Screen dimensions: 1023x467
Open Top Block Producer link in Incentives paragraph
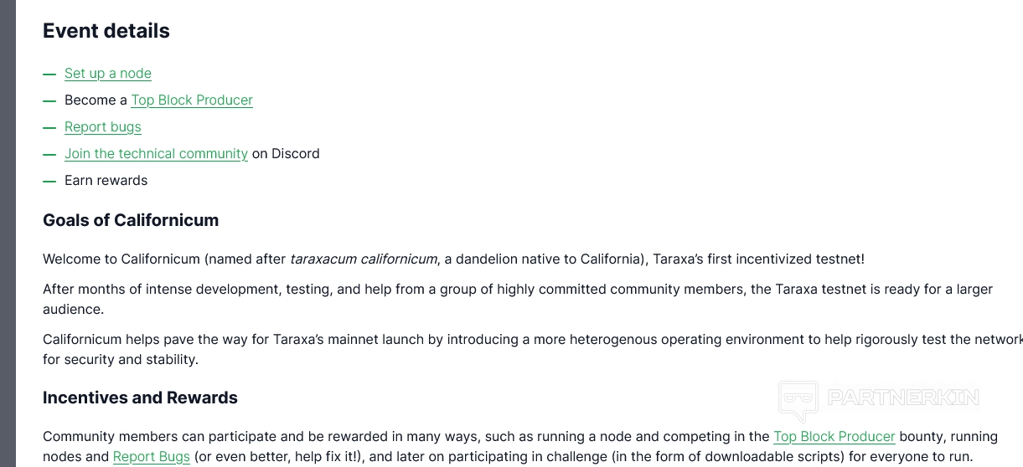coord(834,437)
